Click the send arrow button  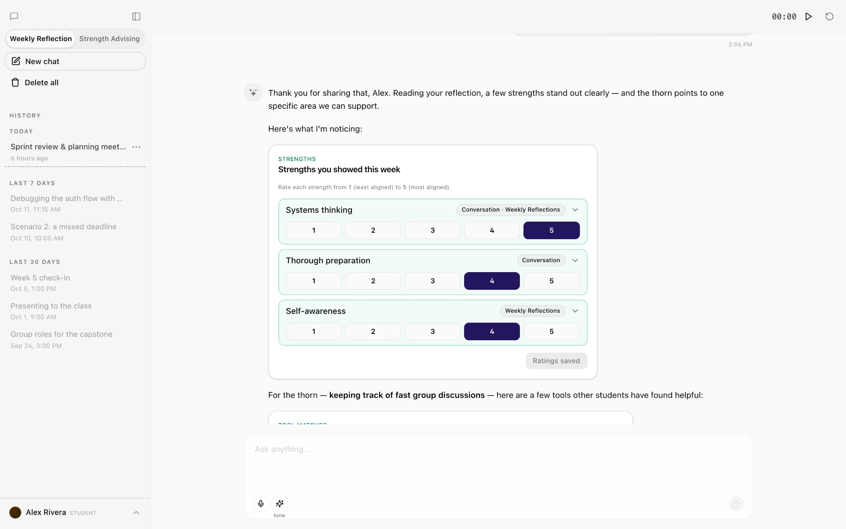click(x=736, y=504)
